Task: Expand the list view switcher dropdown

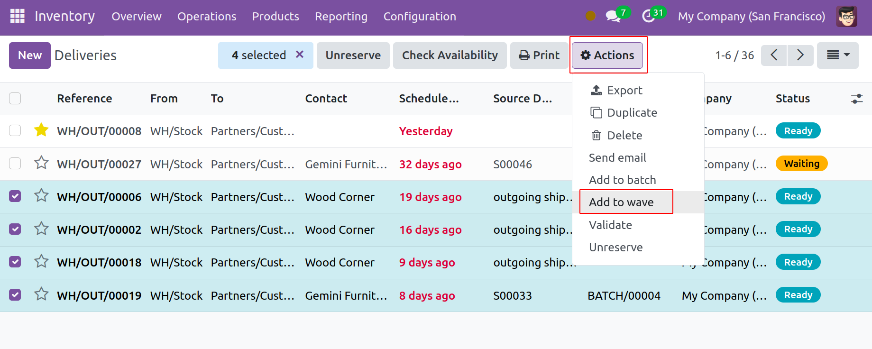Action: point(837,55)
